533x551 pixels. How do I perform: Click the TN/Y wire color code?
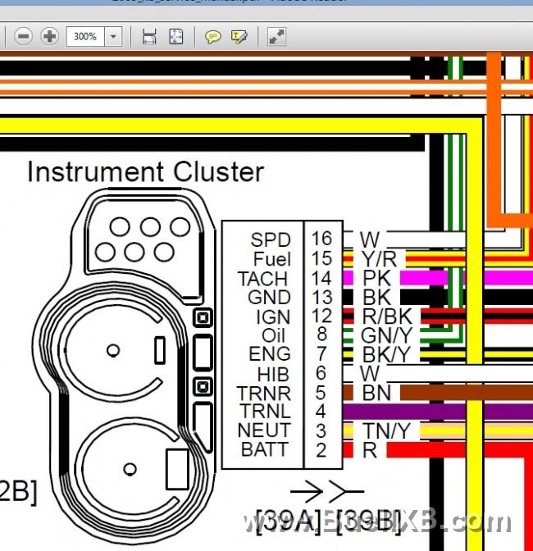pyautogui.click(x=386, y=430)
